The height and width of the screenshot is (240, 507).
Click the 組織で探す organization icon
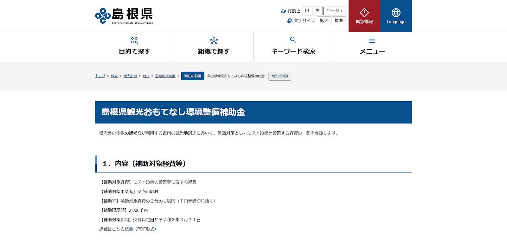pyautogui.click(x=214, y=40)
